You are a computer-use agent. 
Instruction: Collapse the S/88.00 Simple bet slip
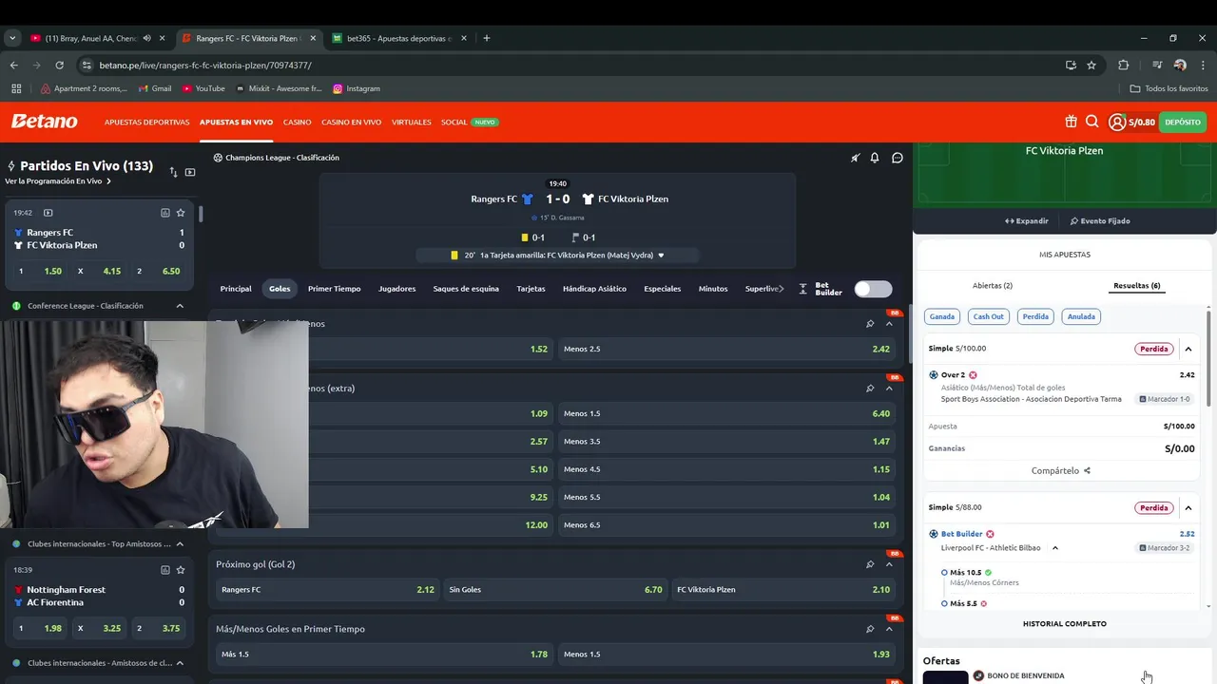point(1188,507)
